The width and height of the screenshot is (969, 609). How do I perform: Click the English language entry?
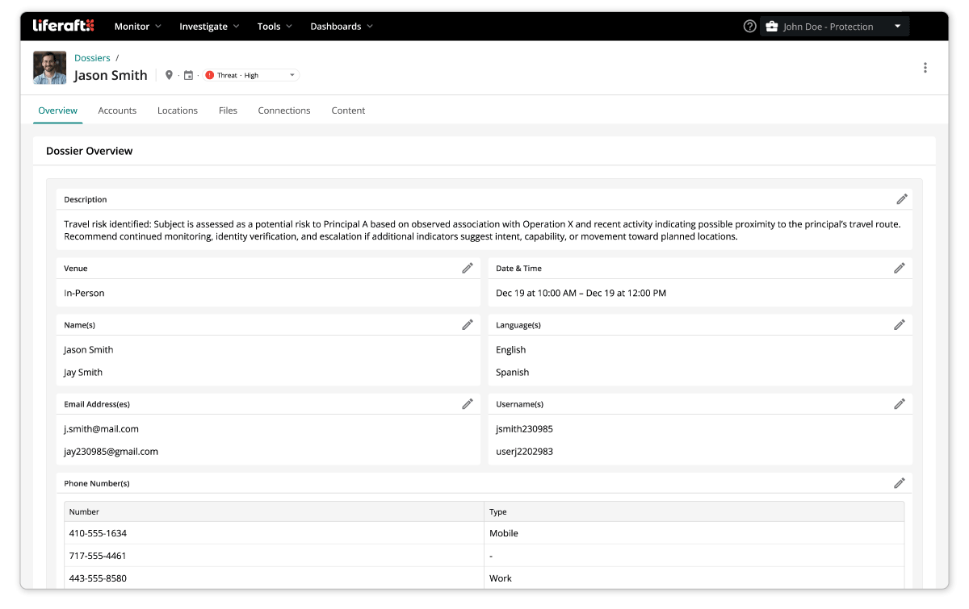pos(510,349)
